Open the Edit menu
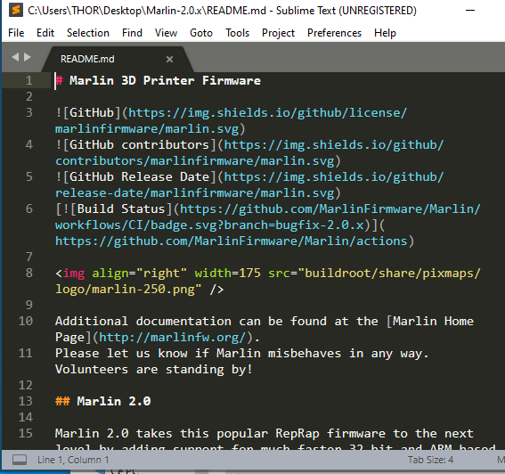 tap(45, 33)
